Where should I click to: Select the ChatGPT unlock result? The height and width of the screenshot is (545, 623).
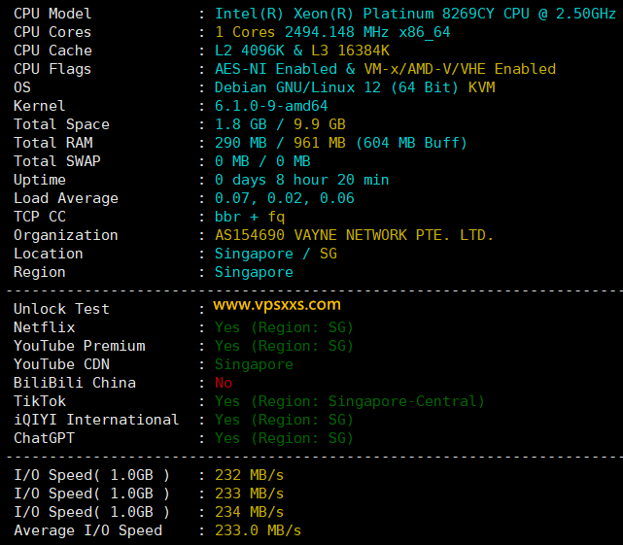pyautogui.click(x=284, y=438)
